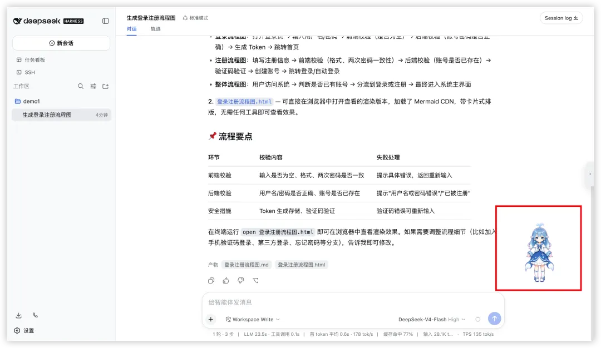This screenshot has width=601, height=348.
Task: Click the Token 生成存储、验证码验证 cell
Action: click(x=297, y=211)
